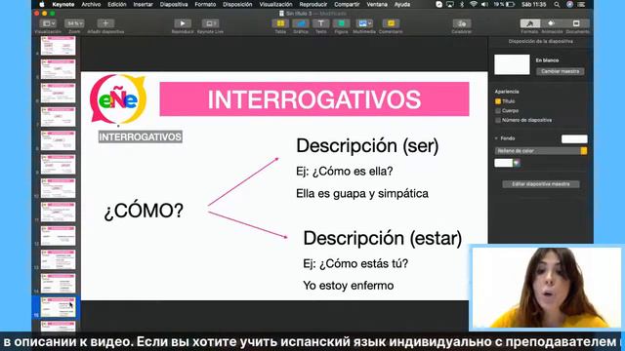Open the Apple menu
This screenshot has width=625, height=351.
(42, 4)
